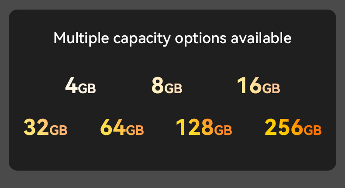The image size is (345, 188).
Task: Pick the 16GB capacity option
Action: pos(258,86)
